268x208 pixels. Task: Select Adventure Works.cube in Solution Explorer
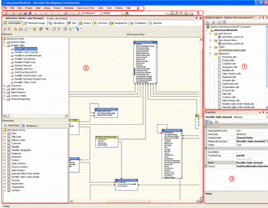click(x=234, y=51)
